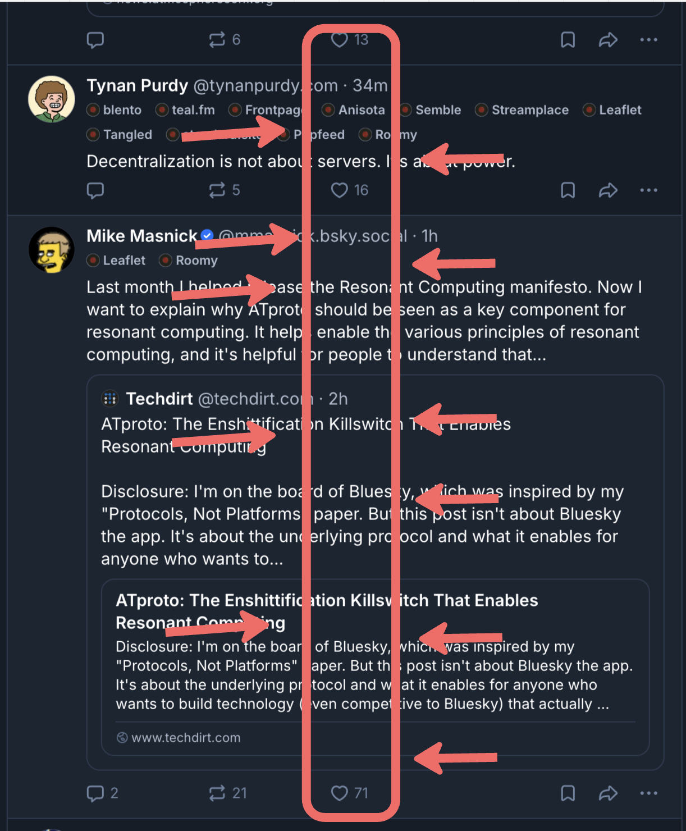Repost Tynan Purdy's post
686x831 pixels.
pos(217,190)
